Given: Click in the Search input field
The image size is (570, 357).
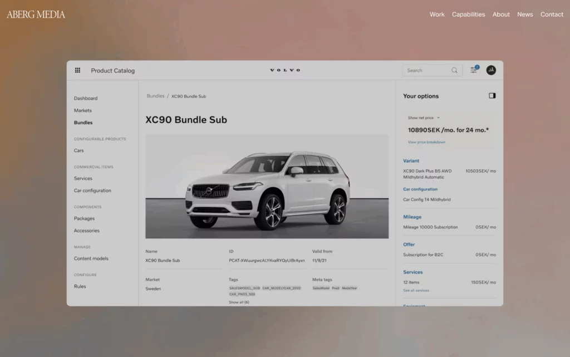Looking at the screenshot, I should 427,70.
